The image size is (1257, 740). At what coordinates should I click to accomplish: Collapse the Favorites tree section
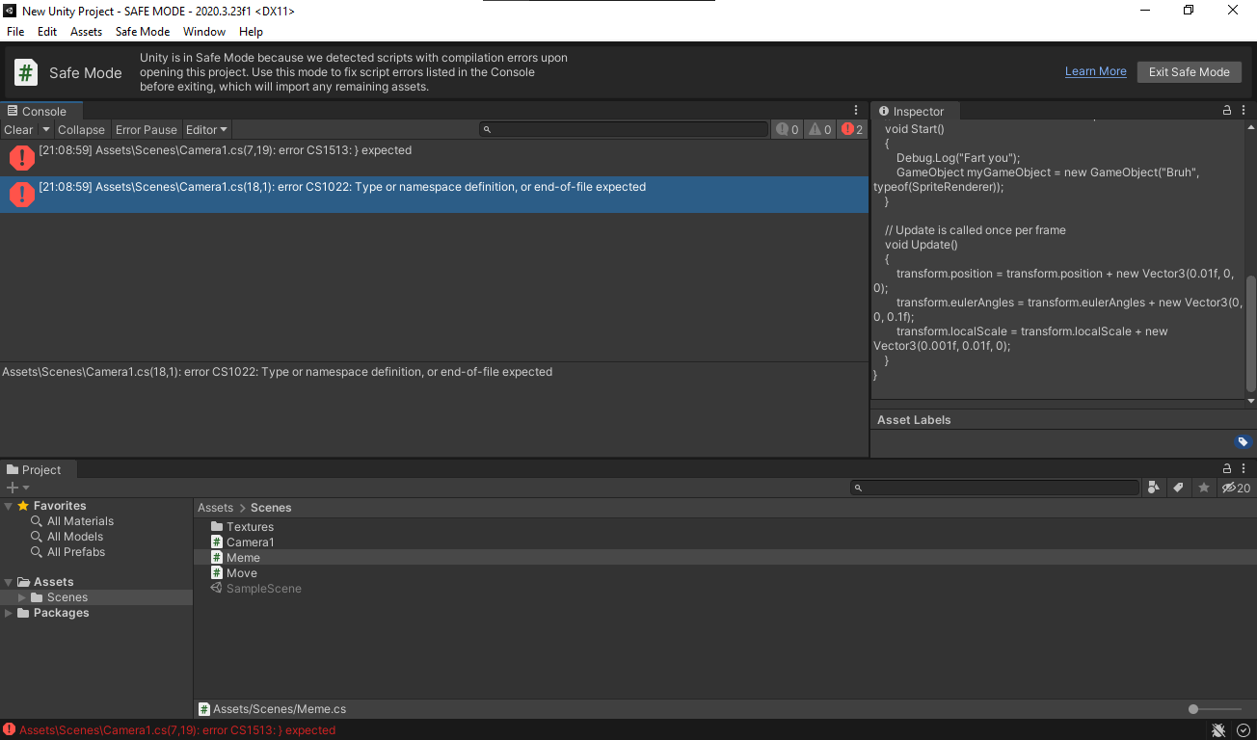tap(9, 506)
